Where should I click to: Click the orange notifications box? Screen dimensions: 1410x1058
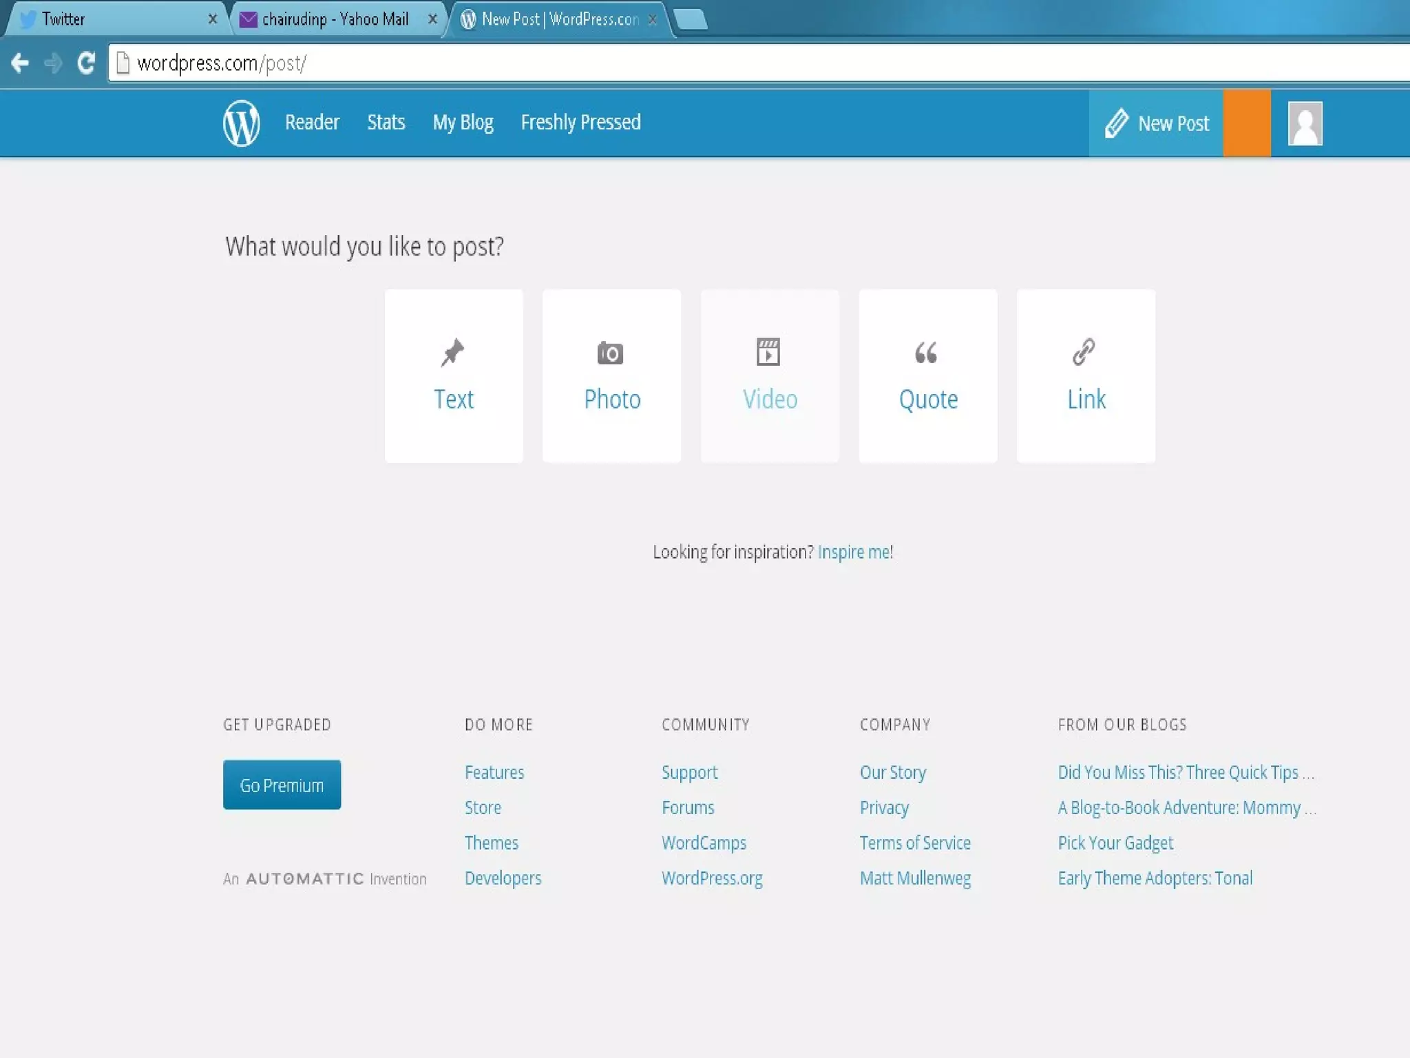point(1246,123)
